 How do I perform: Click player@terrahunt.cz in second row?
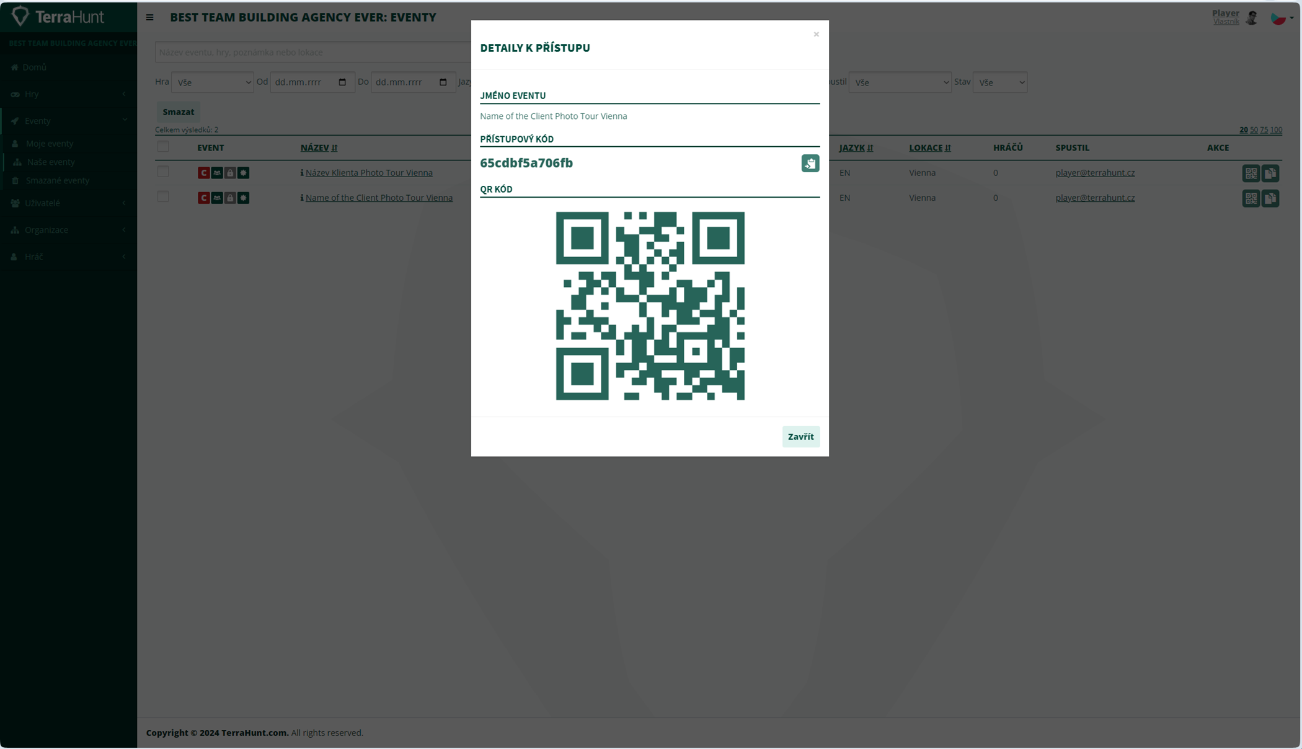point(1095,198)
